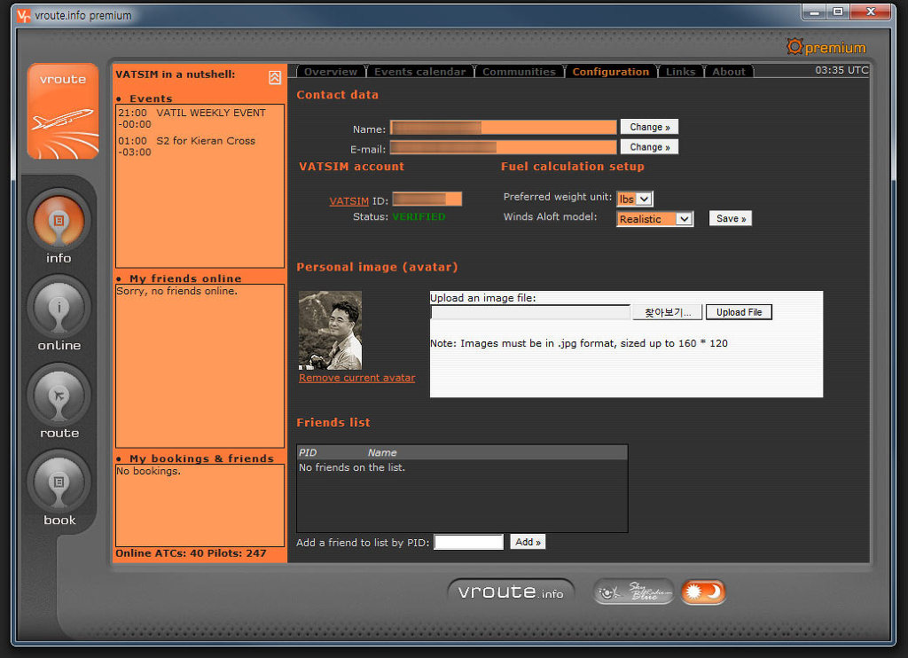Click 'Sorry, no friends online' text
The height and width of the screenshot is (658, 908).
[x=176, y=291]
